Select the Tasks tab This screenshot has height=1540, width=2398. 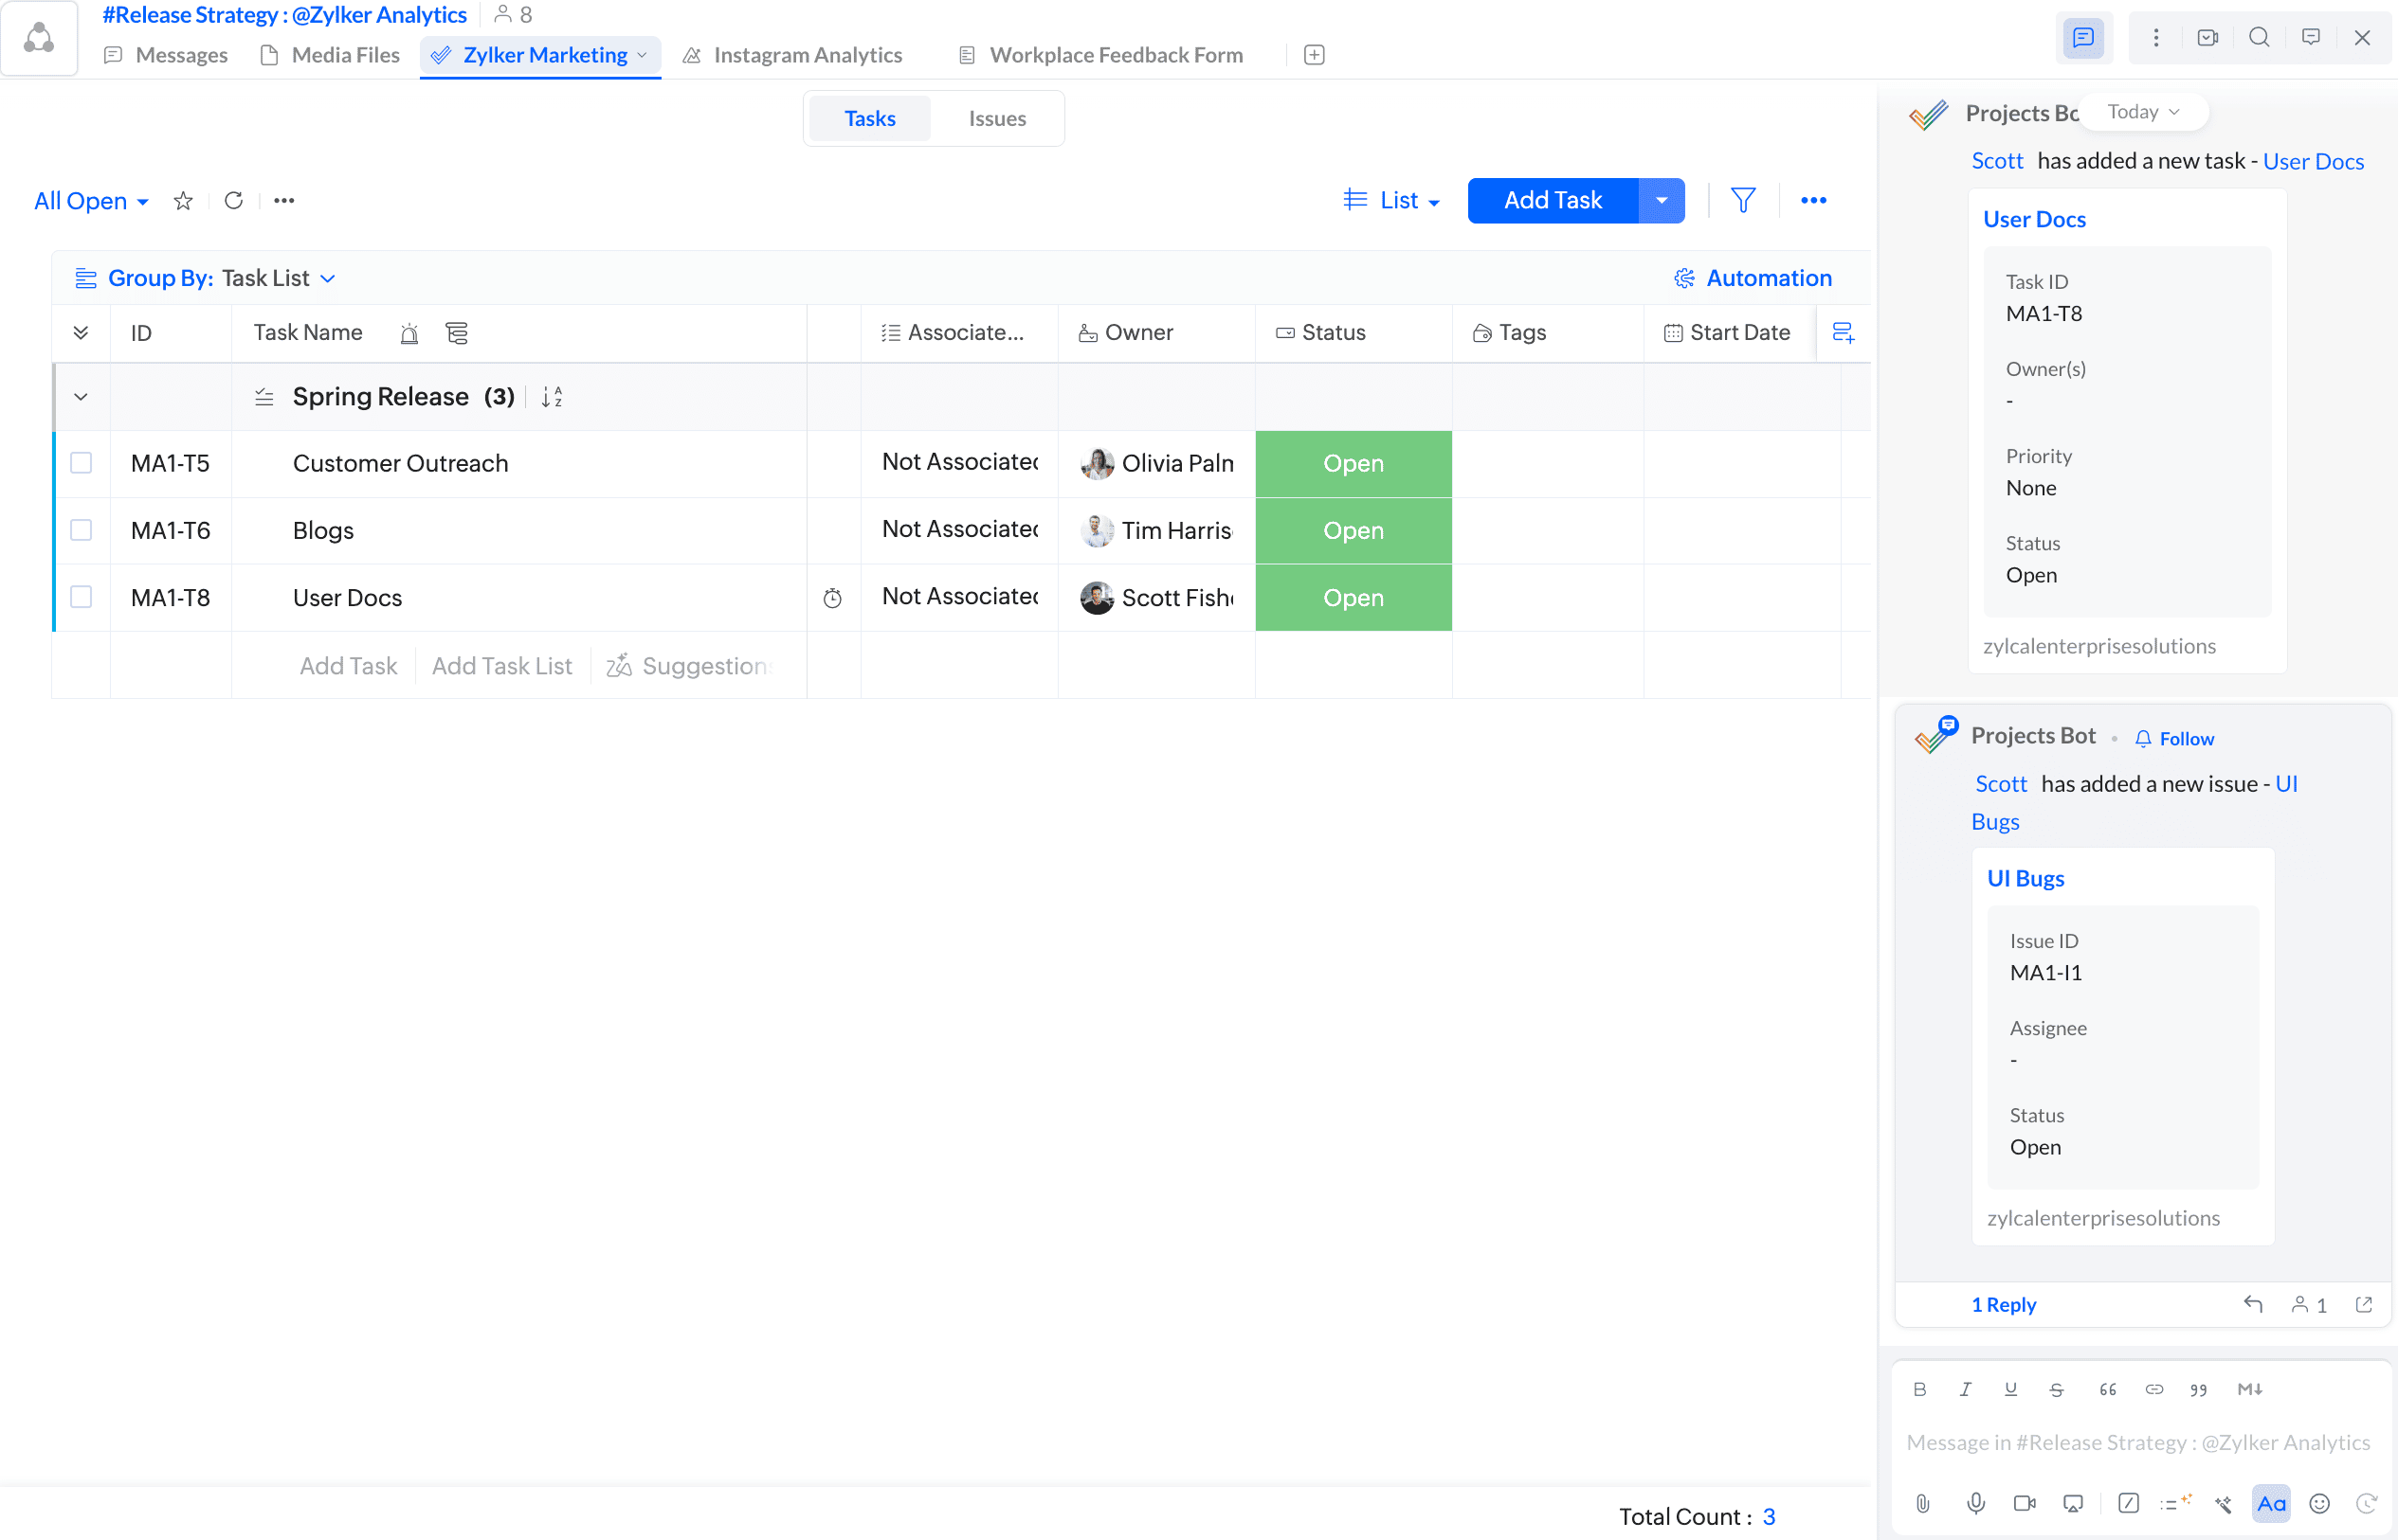(870, 118)
